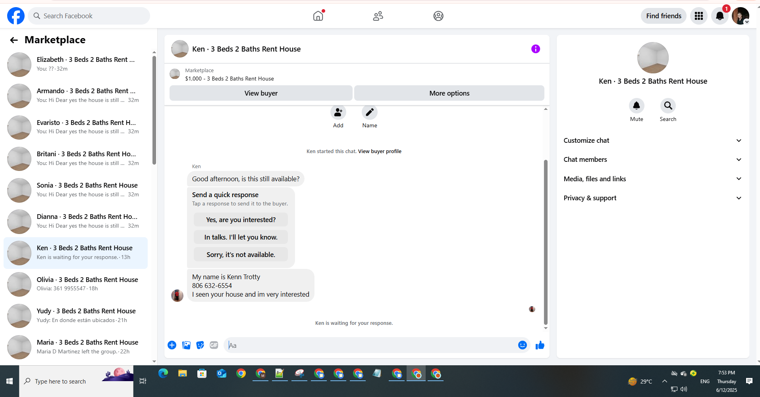Open the Facebook menu grid icon
760x397 pixels.
pos(699,16)
